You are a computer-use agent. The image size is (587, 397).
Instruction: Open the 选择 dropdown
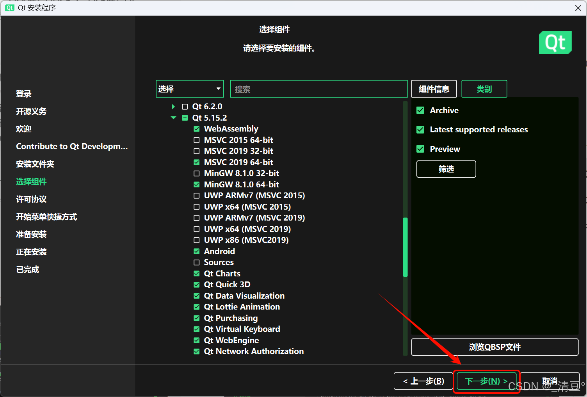click(190, 89)
